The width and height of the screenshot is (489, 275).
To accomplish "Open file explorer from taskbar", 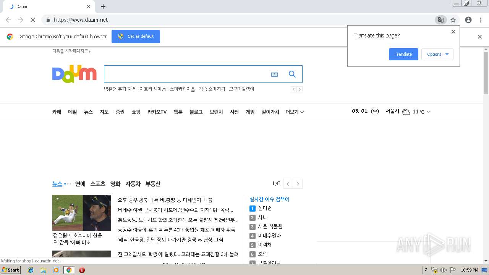I will [43, 270].
